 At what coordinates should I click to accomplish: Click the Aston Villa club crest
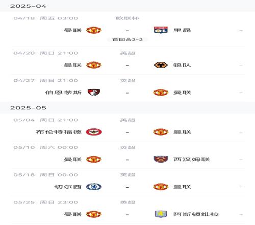coord(161,214)
